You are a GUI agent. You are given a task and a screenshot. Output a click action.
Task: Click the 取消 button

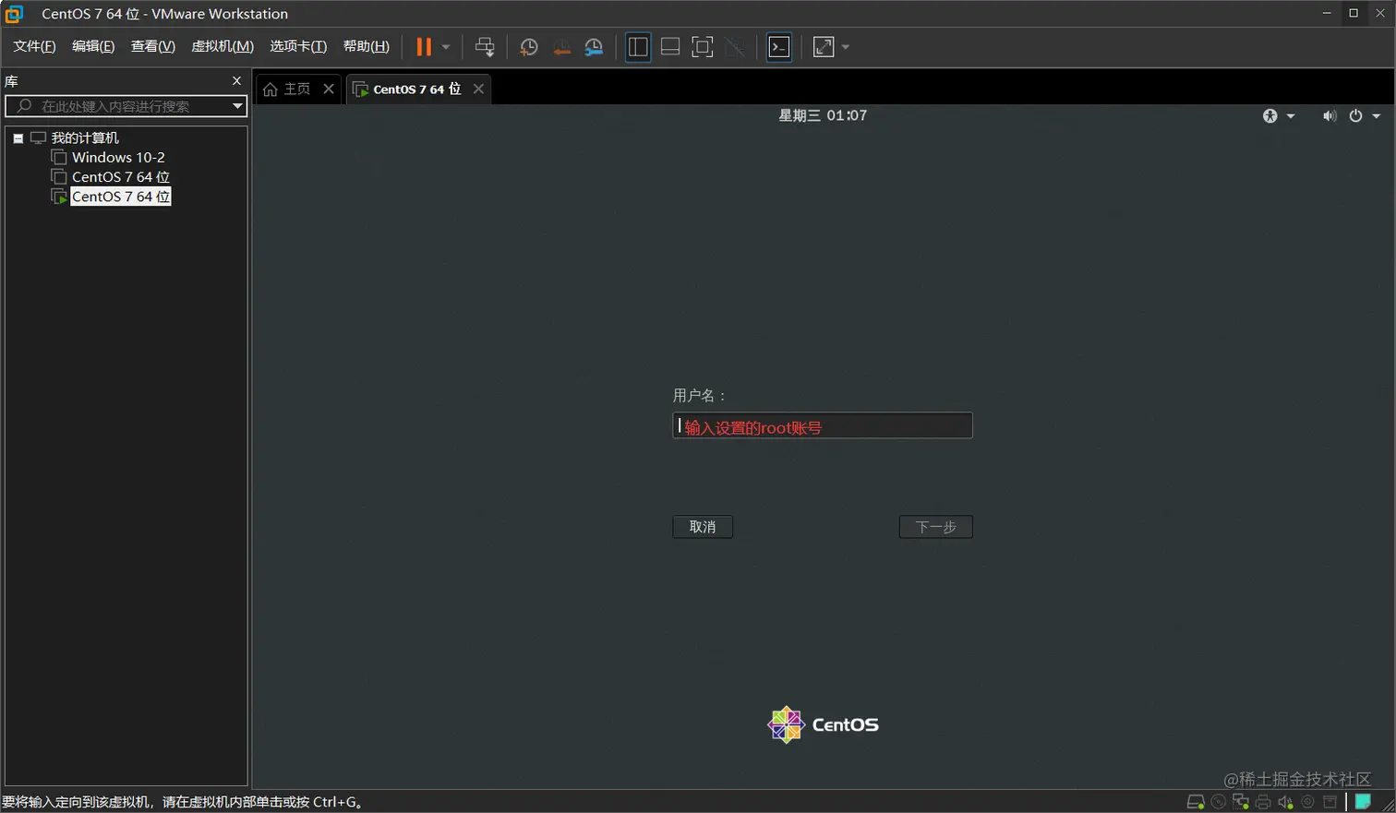(703, 527)
